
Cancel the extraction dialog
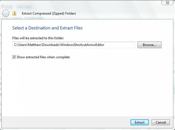[x=161, y=122]
